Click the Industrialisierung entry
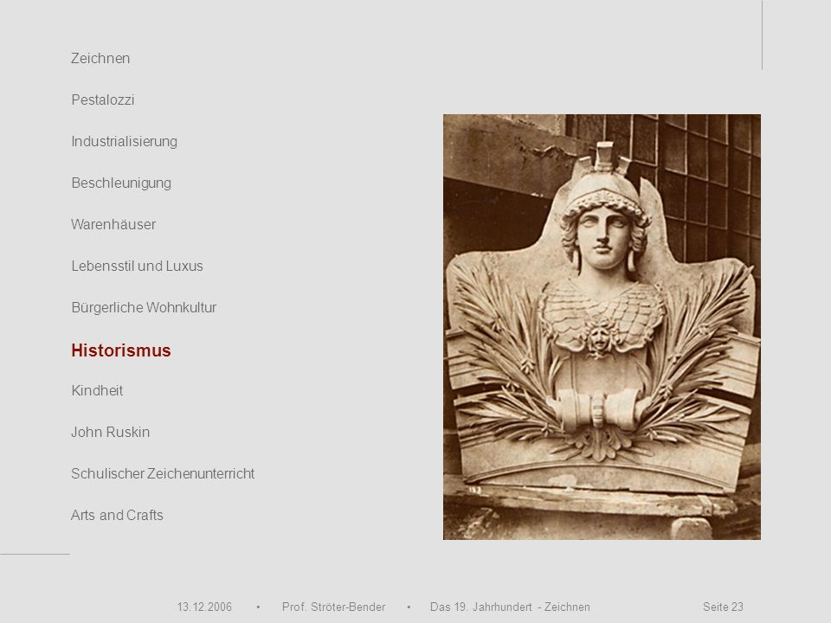The image size is (831, 623). (x=124, y=141)
